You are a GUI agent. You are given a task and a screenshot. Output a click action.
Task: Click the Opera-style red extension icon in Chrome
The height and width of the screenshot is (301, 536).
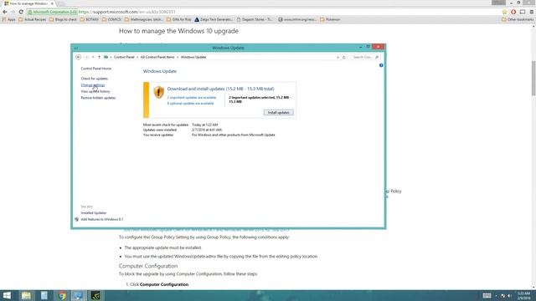pyautogui.click(x=513, y=12)
